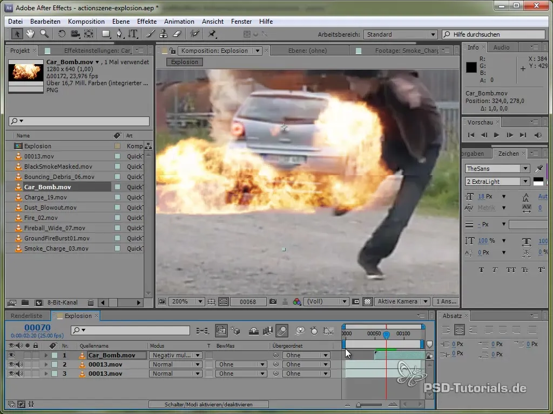Open the TheSans font family dropdown
The image size is (553, 414).
tap(497, 169)
